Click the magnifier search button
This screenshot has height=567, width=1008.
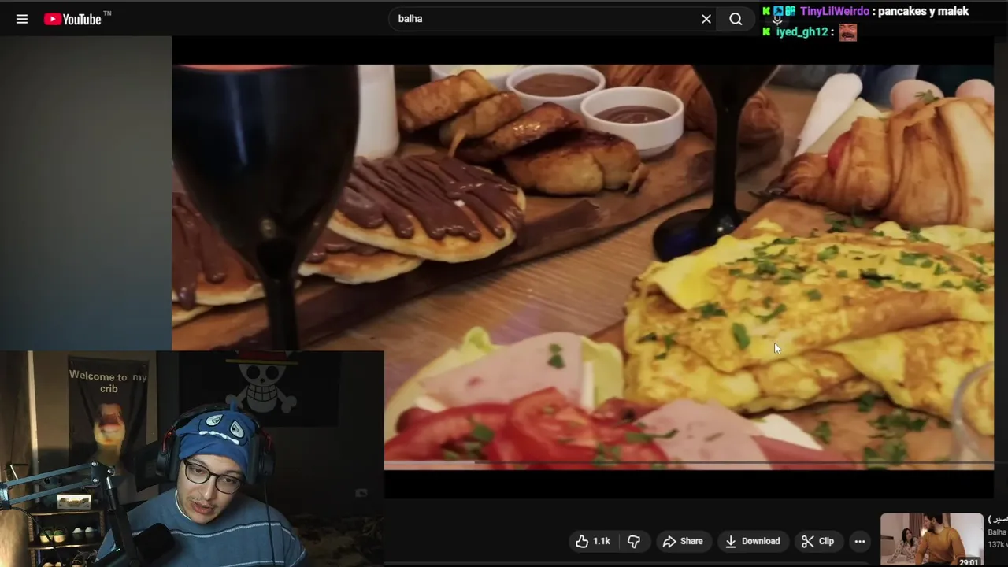pos(736,19)
